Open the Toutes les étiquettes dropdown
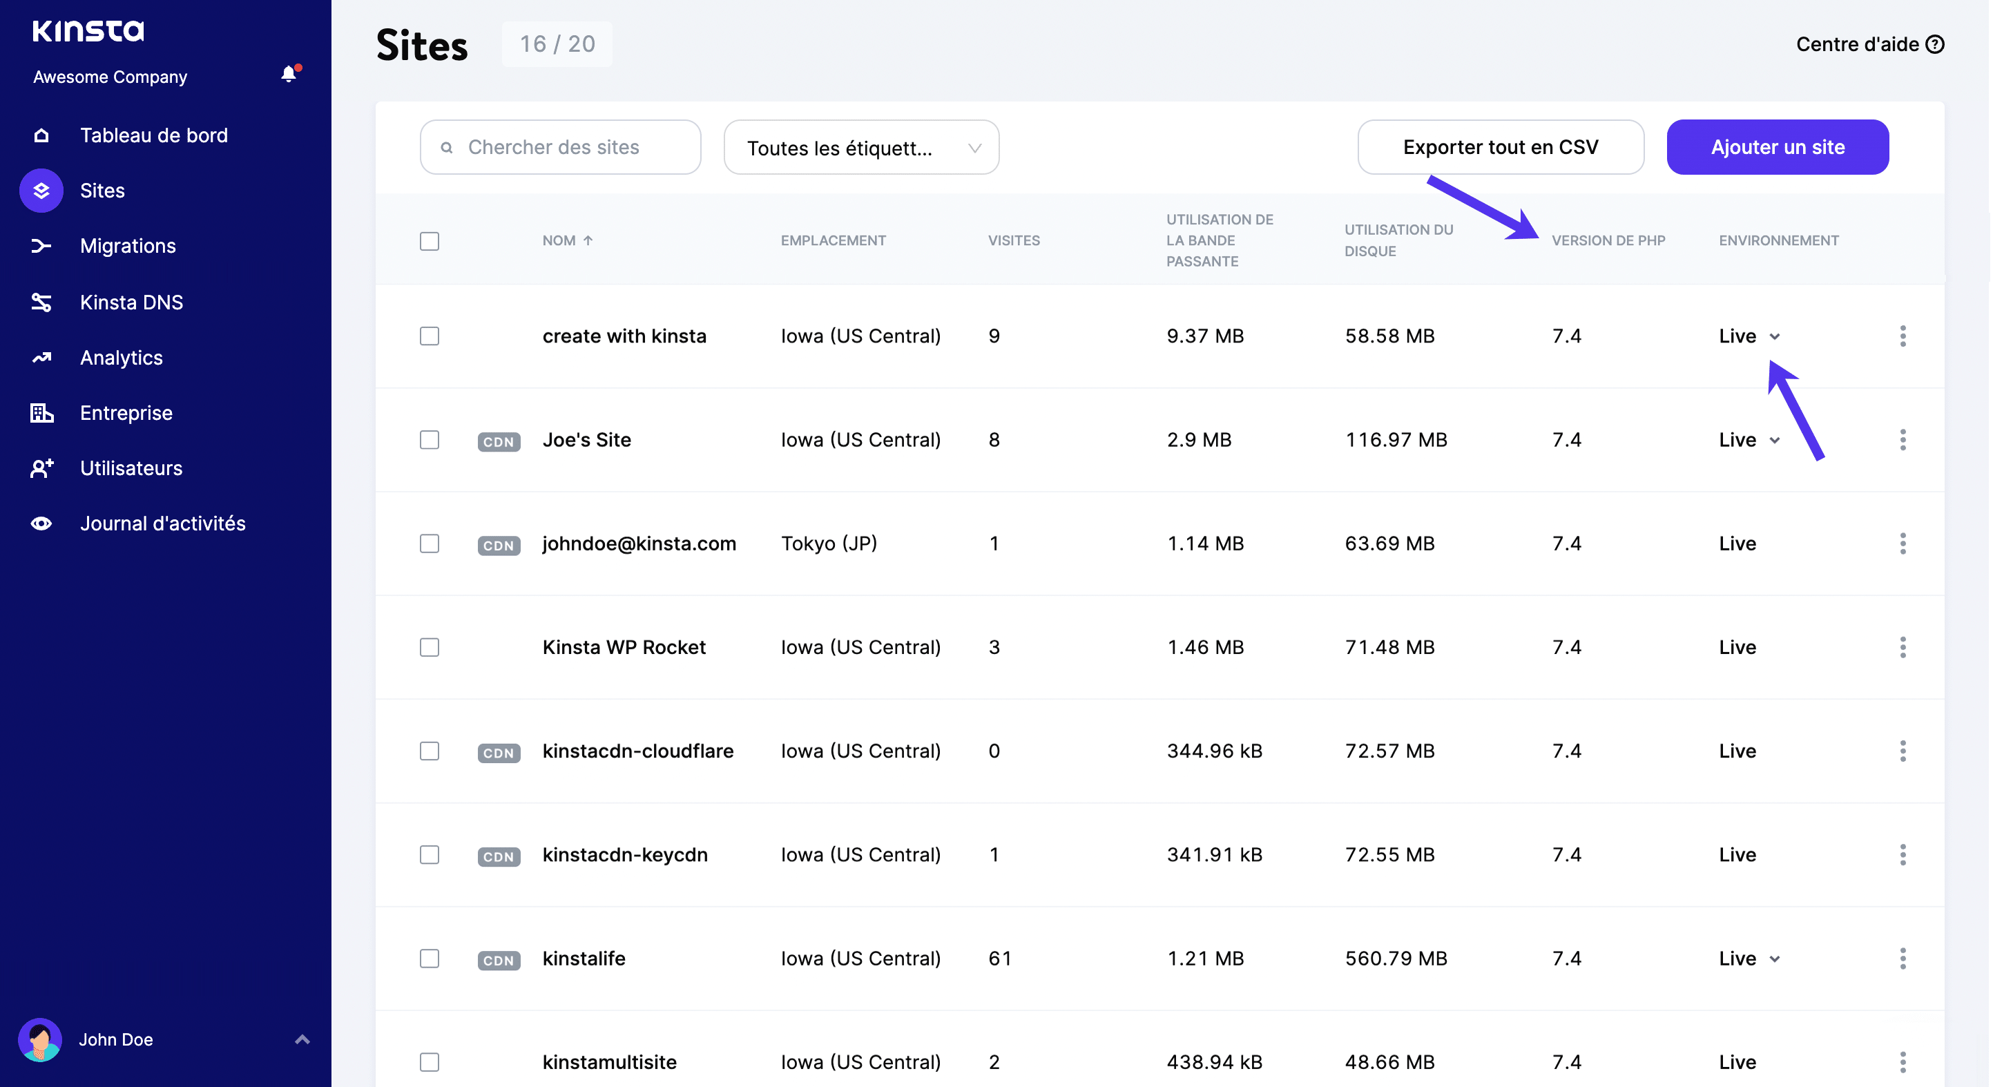Viewport: 1993px width, 1087px height. [861, 147]
